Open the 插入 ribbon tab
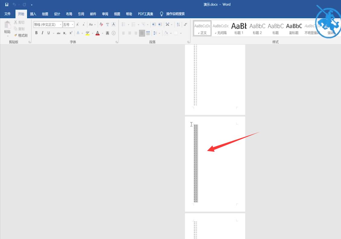 click(33, 14)
